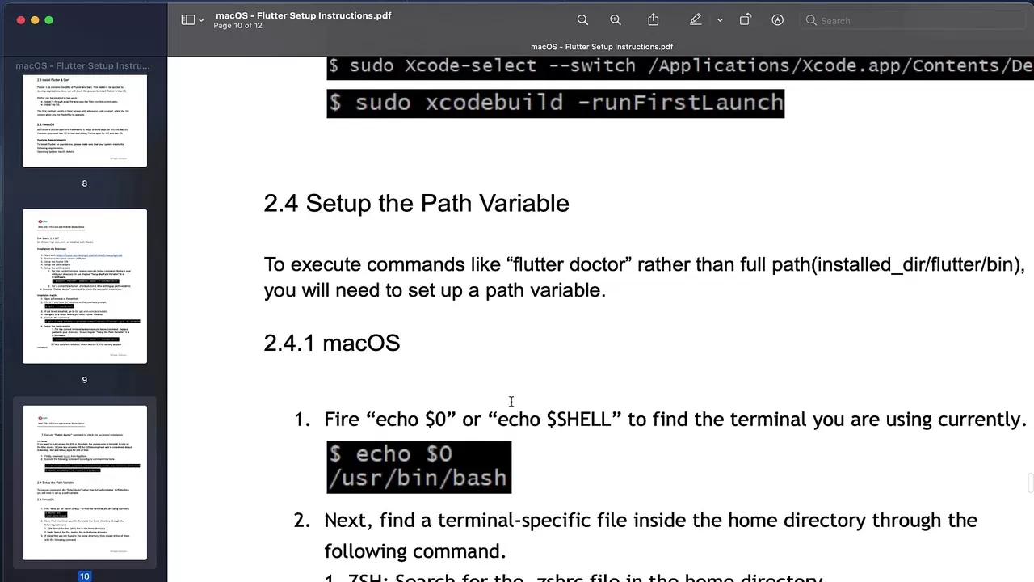Click the "echo $0" terminal code block
Screen dimensions: 1034x582
coord(418,466)
